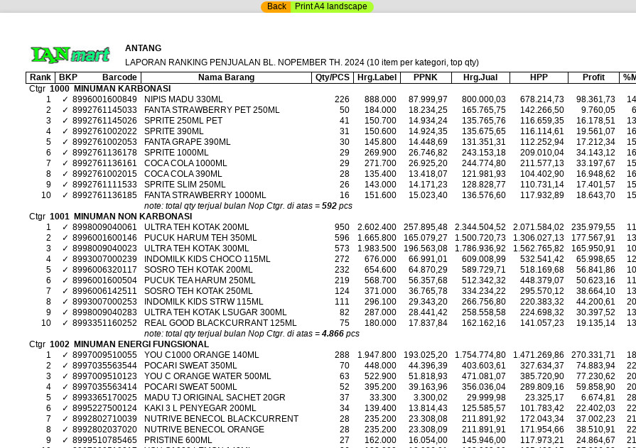Screen dimensions: 636x448
Task: Click BKP checkmark for YOU C1000 ORANGE 140ML
Action: click(x=65, y=355)
